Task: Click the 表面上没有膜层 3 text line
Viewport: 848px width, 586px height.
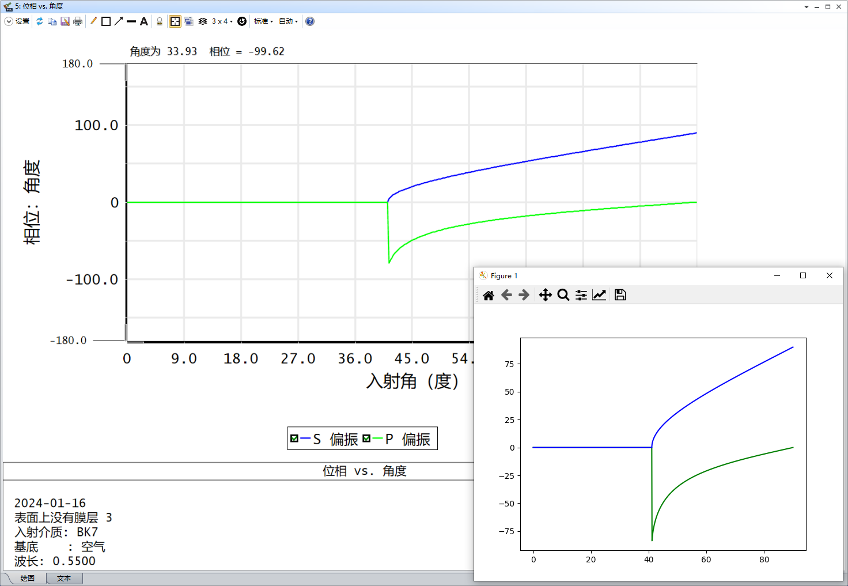Action: [x=63, y=517]
